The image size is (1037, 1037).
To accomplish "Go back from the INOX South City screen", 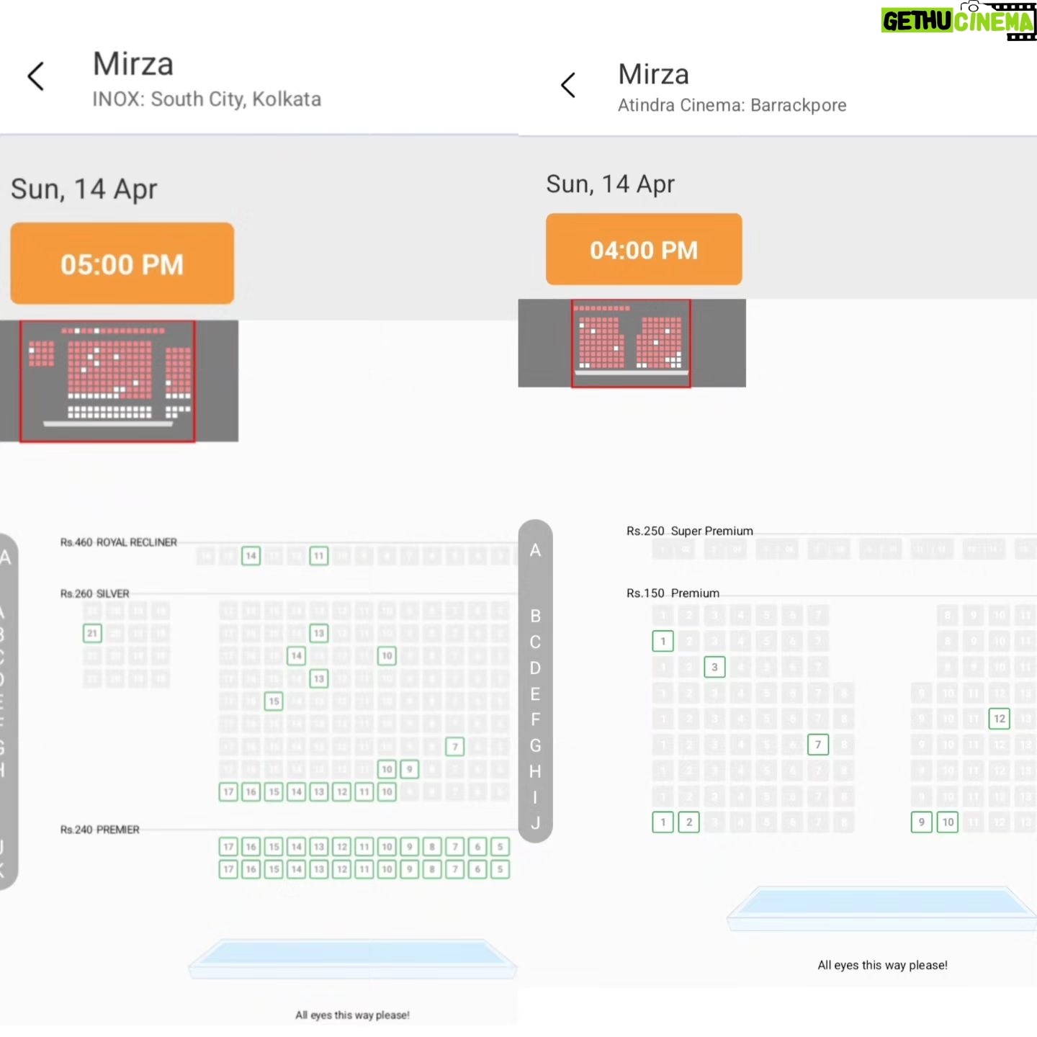I will click(36, 76).
